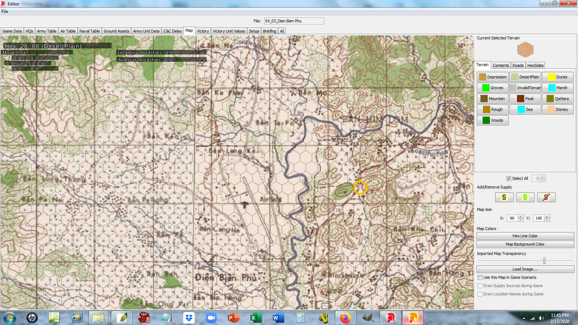Viewport: 578px width, 325px height.
Task: Launch PowerPoint from the taskbar
Action: point(233,318)
